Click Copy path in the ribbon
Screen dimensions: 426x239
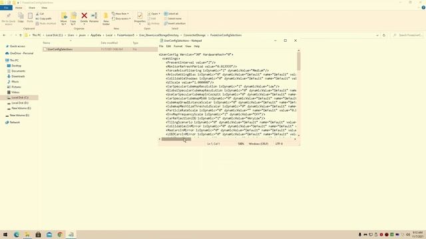(44, 19)
